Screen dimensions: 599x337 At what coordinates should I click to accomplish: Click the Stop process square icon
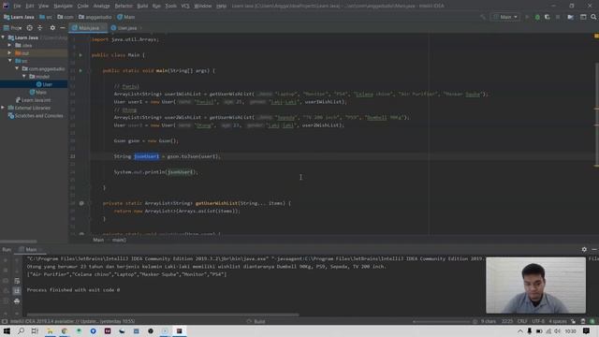pos(558,17)
